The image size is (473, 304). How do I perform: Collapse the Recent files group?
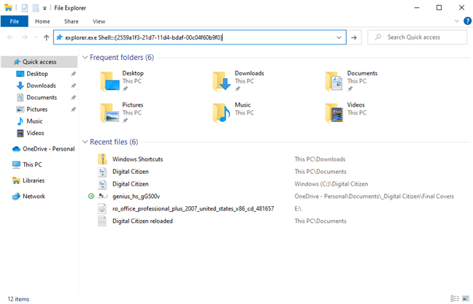85,142
